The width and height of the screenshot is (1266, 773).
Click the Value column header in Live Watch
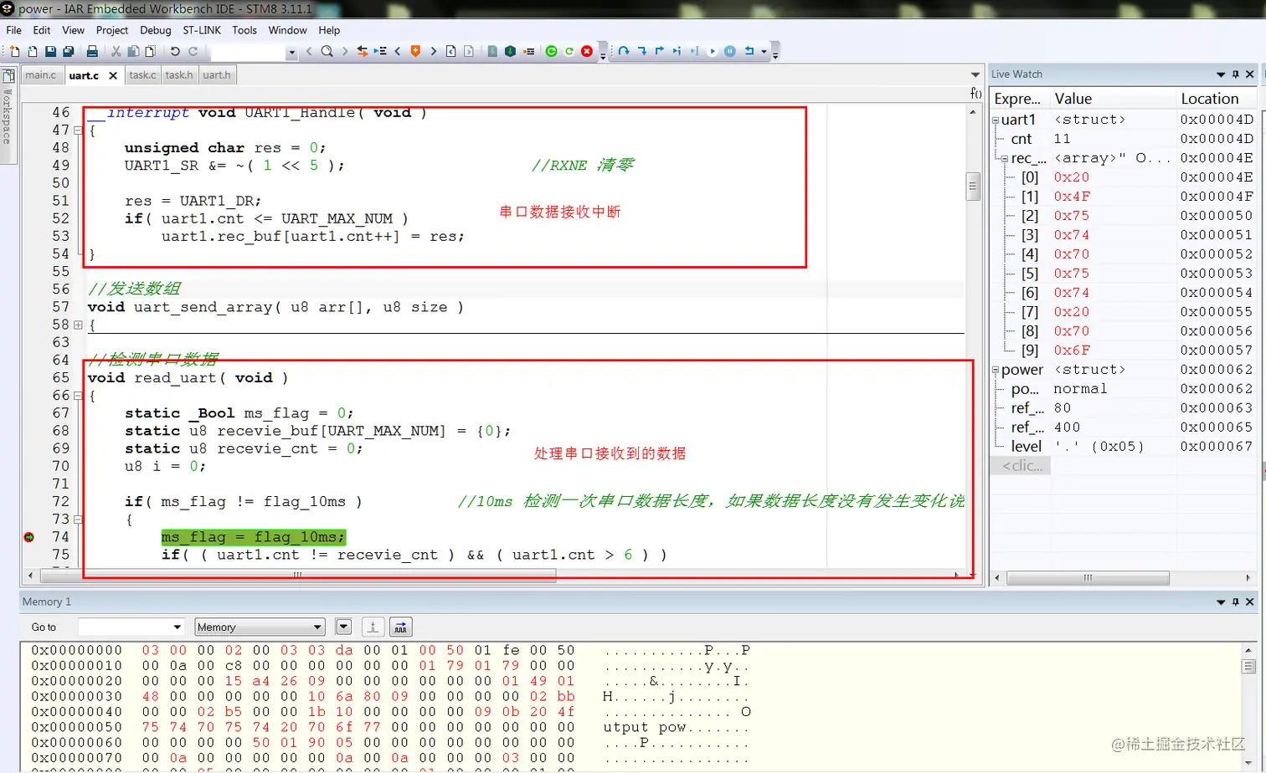click(x=1114, y=99)
